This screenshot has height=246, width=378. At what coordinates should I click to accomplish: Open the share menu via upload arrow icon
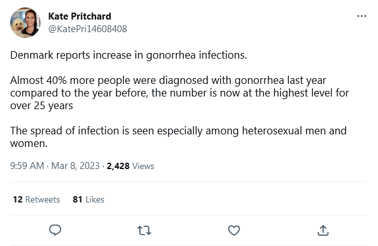[x=323, y=230]
